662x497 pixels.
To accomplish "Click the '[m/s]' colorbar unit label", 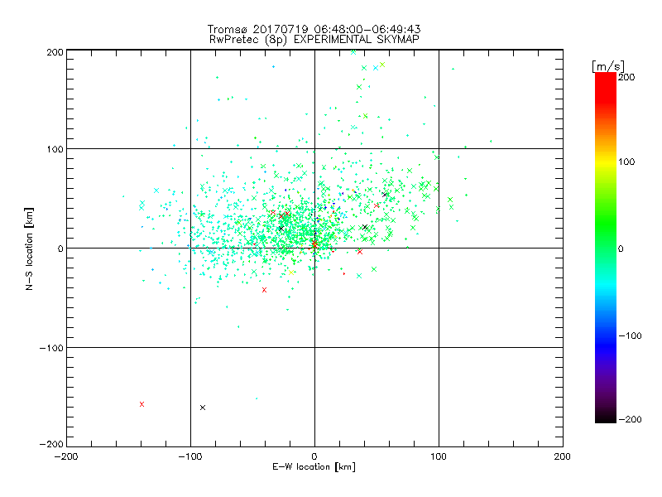I will click(x=608, y=66).
